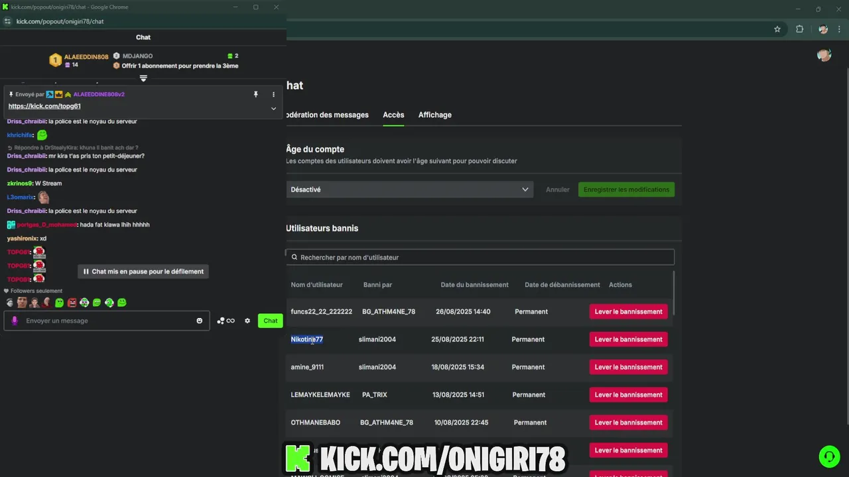Select highlighted username Nikotine77 in table
The height and width of the screenshot is (477, 849).
point(306,339)
